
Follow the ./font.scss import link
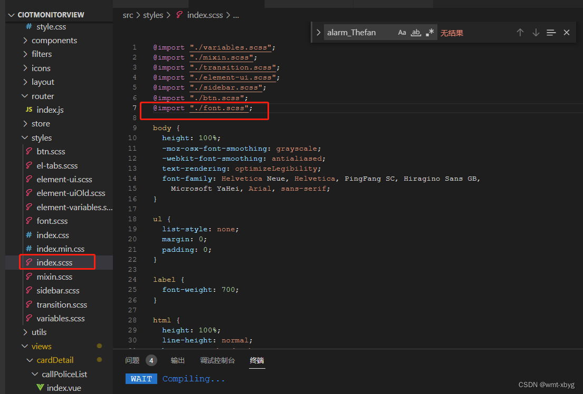[x=219, y=108]
